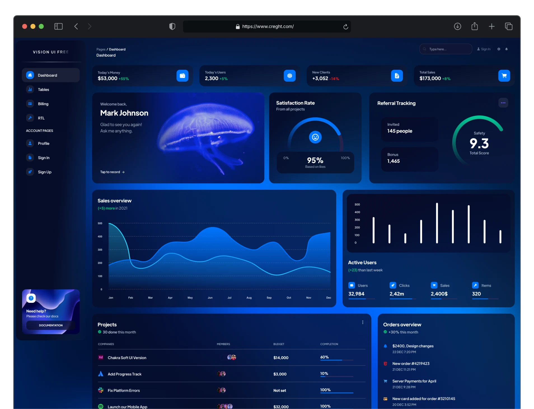534x409 pixels.
Task: Toggle the browser sidebar panel
Action: click(58, 26)
